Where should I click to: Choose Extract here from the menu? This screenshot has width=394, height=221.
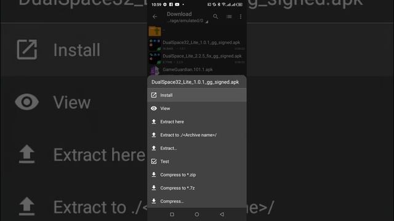click(x=197, y=122)
